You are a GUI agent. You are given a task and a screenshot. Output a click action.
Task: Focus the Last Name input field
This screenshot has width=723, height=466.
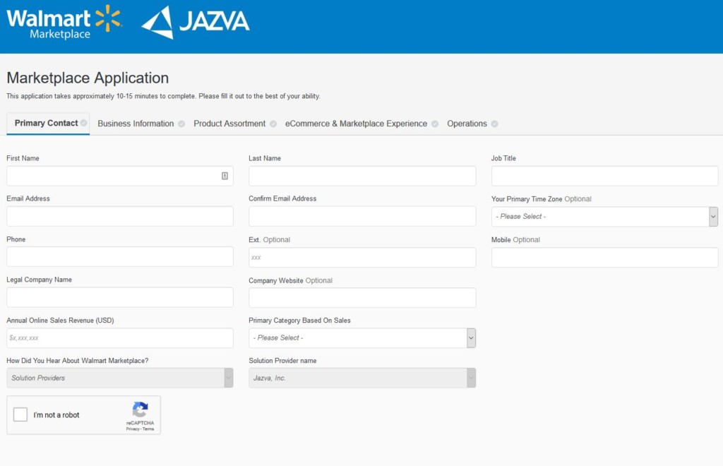(x=362, y=176)
